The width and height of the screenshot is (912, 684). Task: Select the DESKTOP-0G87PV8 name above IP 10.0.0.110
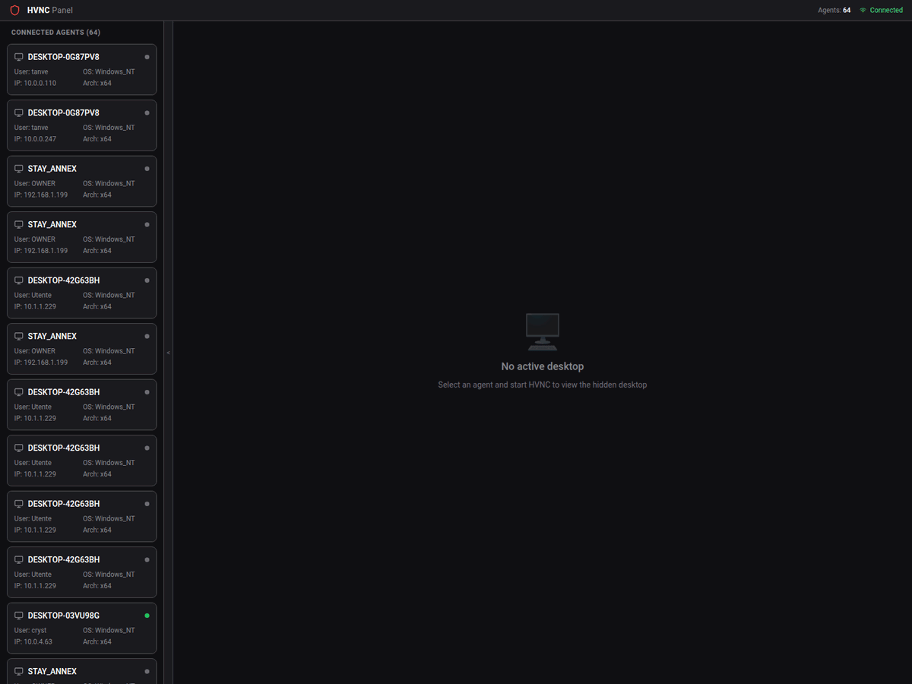coord(64,57)
